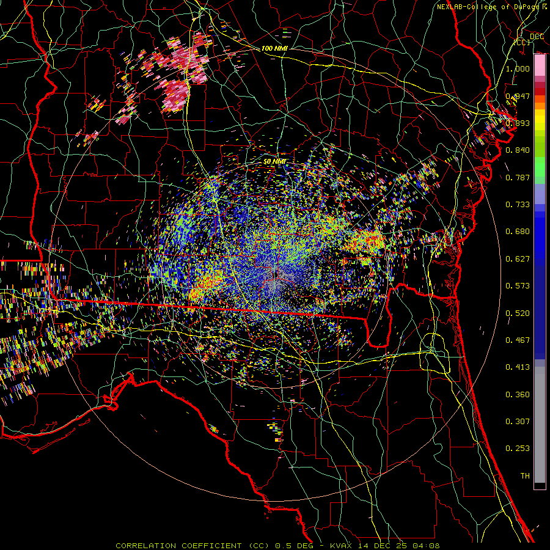Image resolution: width=550 pixels, height=550 pixels.
Task: Select the 0.627 scale value
Action: (x=518, y=259)
